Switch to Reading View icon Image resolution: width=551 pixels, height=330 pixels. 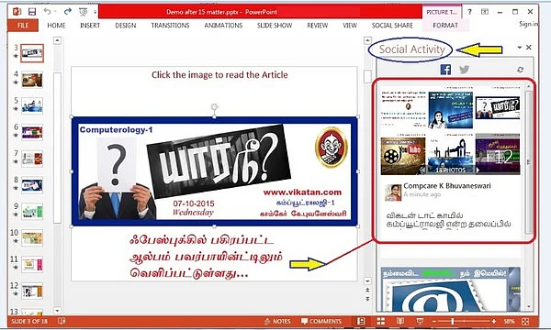pos(400,321)
